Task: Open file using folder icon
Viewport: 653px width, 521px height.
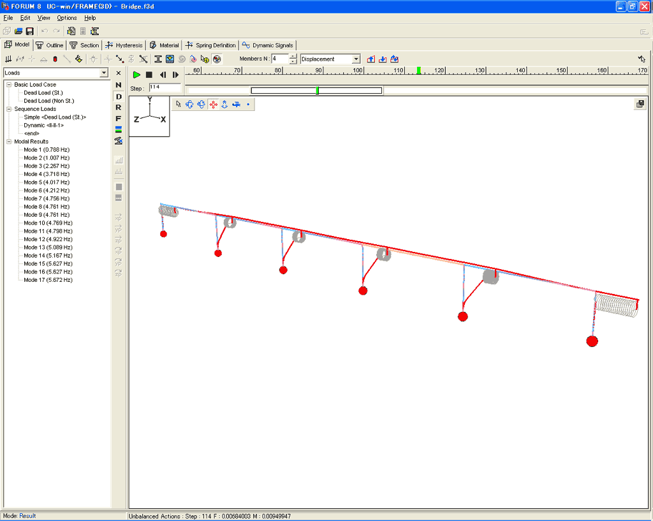Action: click(x=18, y=31)
